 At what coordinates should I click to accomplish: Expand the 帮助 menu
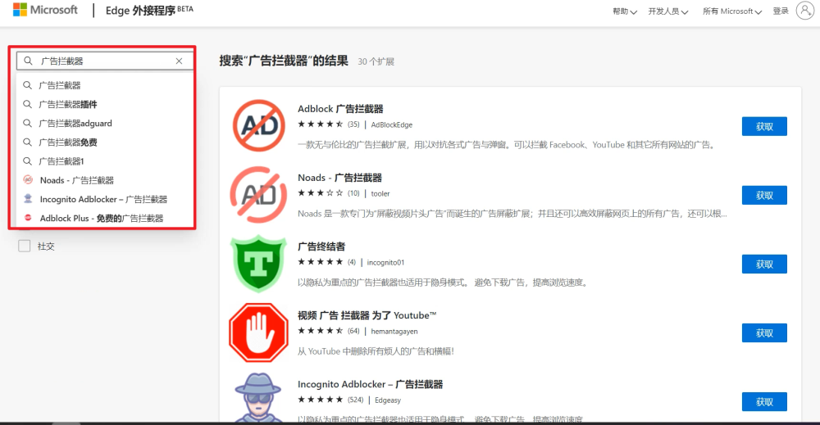pyautogui.click(x=624, y=11)
